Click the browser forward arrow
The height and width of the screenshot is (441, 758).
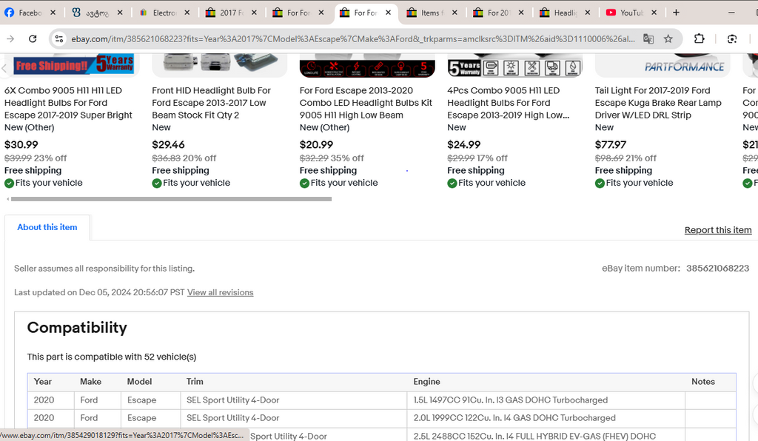(10, 38)
